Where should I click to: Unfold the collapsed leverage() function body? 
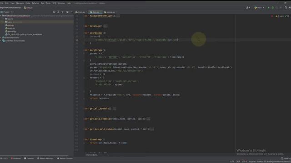pos(105,26)
